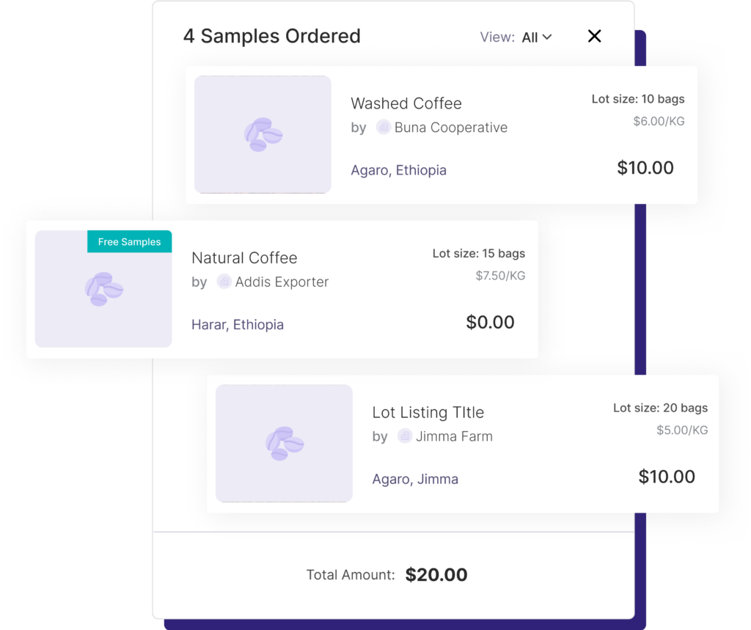The image size is (751, 630).
Task: Click the Free Samples badge
Action: tap(129, 241)
